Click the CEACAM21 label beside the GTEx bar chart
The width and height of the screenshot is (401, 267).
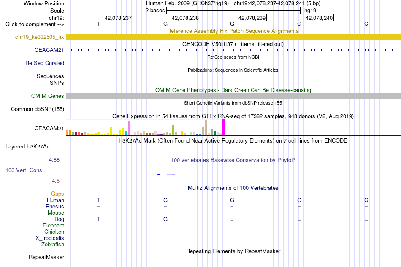coord(49,129)
